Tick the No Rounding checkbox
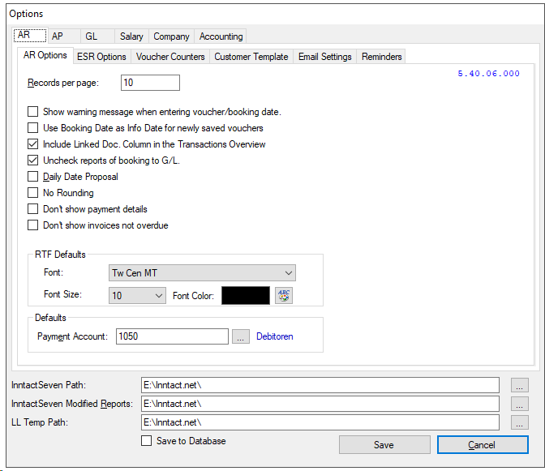 (x=32, y=192)
